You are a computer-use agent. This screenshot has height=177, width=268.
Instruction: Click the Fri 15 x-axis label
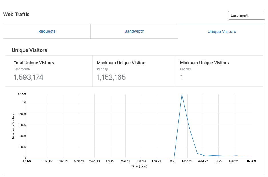tap(110, 161)
